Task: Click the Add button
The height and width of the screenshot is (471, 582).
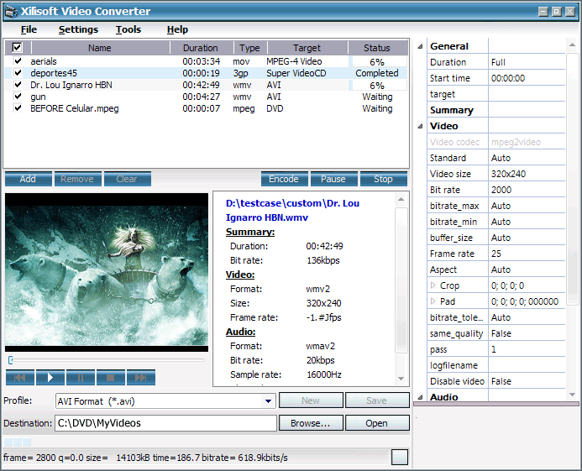Action: click(x=29, y=179)
